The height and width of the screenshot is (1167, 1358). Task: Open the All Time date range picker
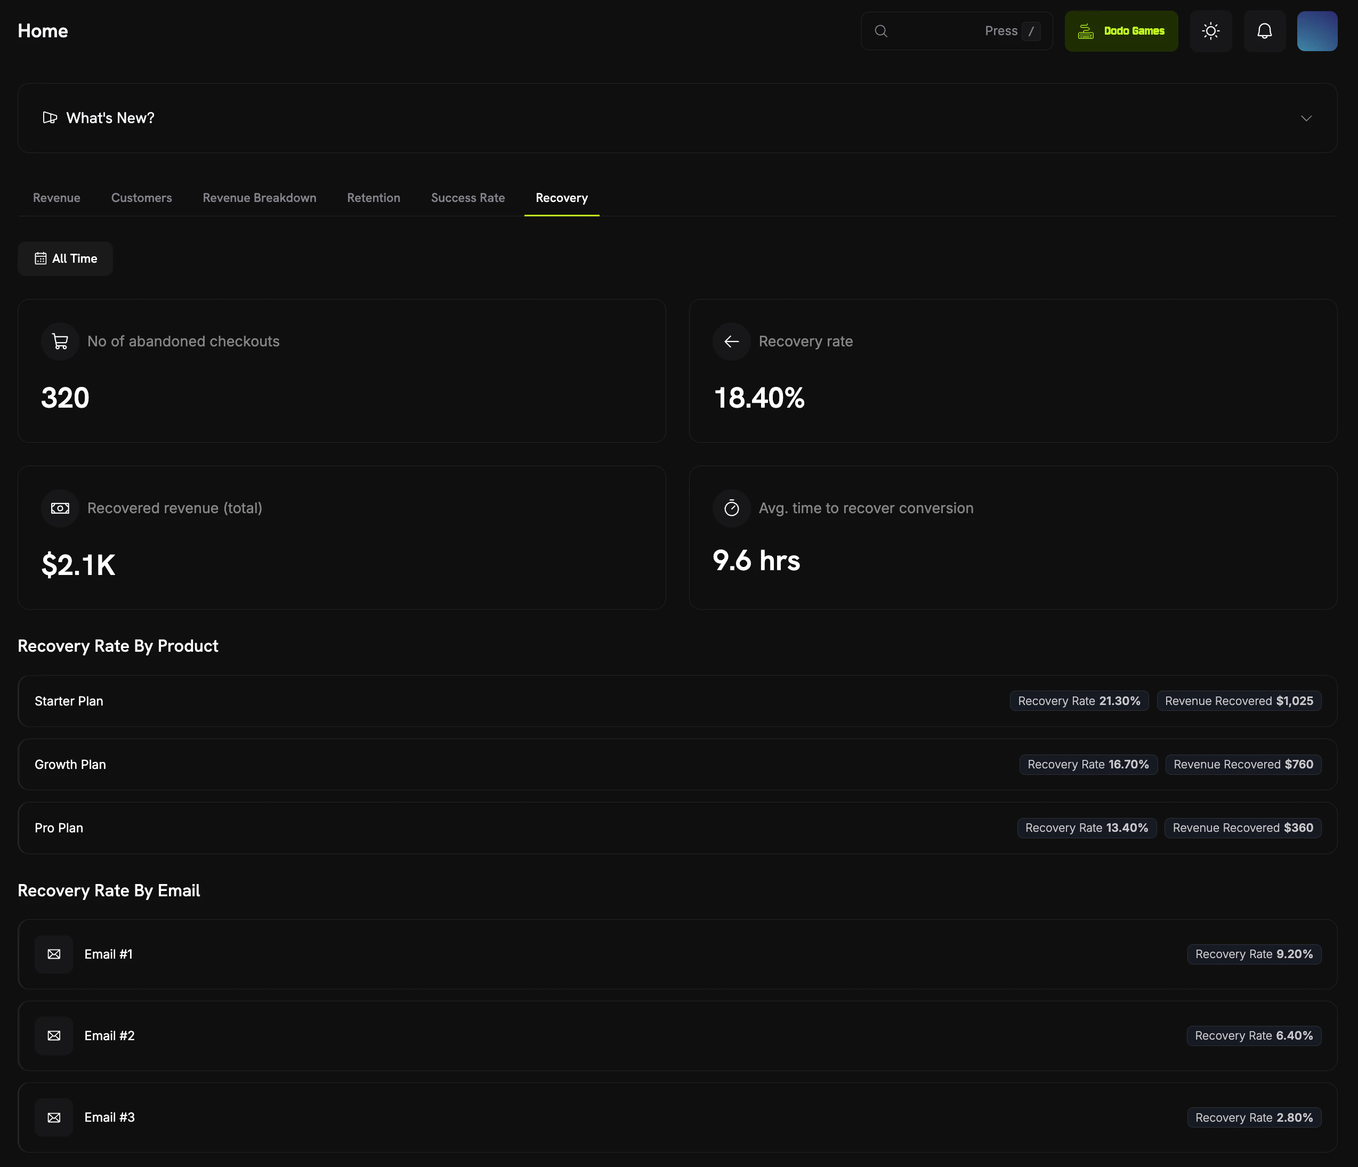66,258
